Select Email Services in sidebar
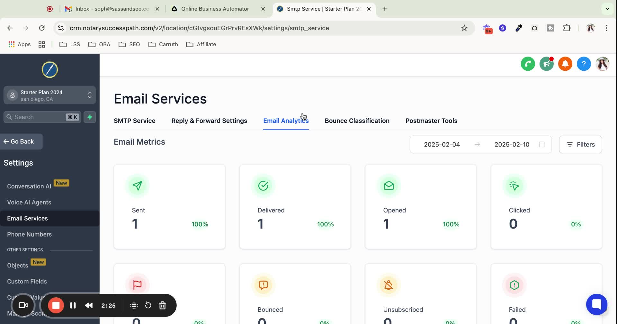 tap(49, 218)
